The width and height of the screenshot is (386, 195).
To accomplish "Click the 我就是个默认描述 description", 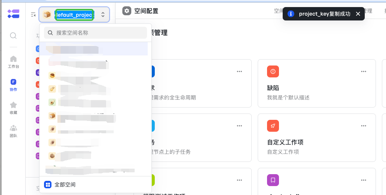I will click(288, 98).
